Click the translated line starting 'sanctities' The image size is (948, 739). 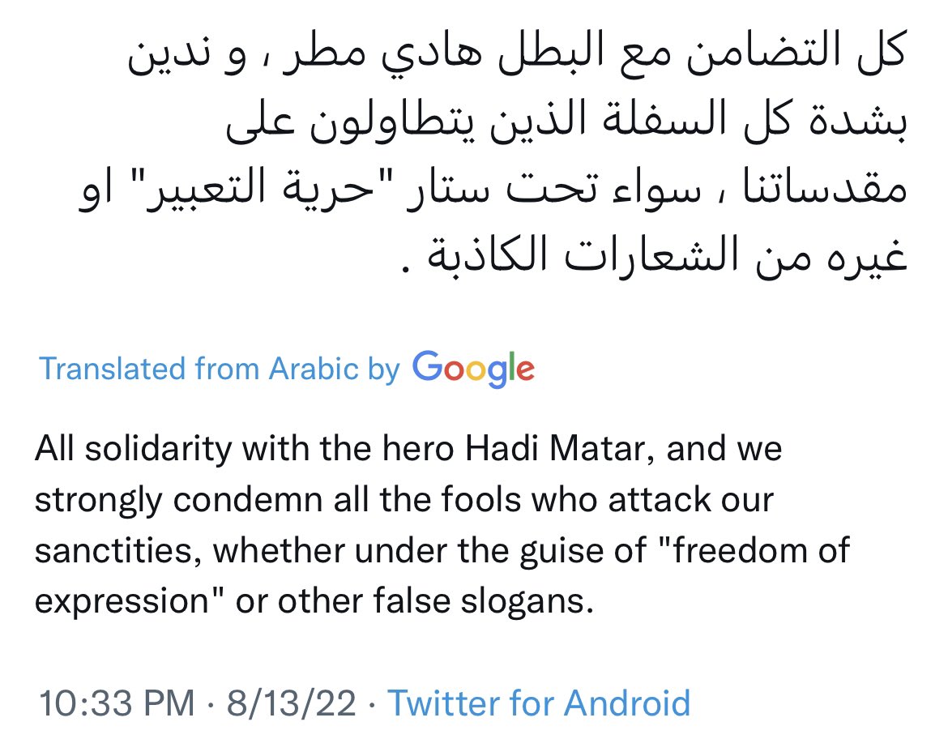click(x=442, y=551)
